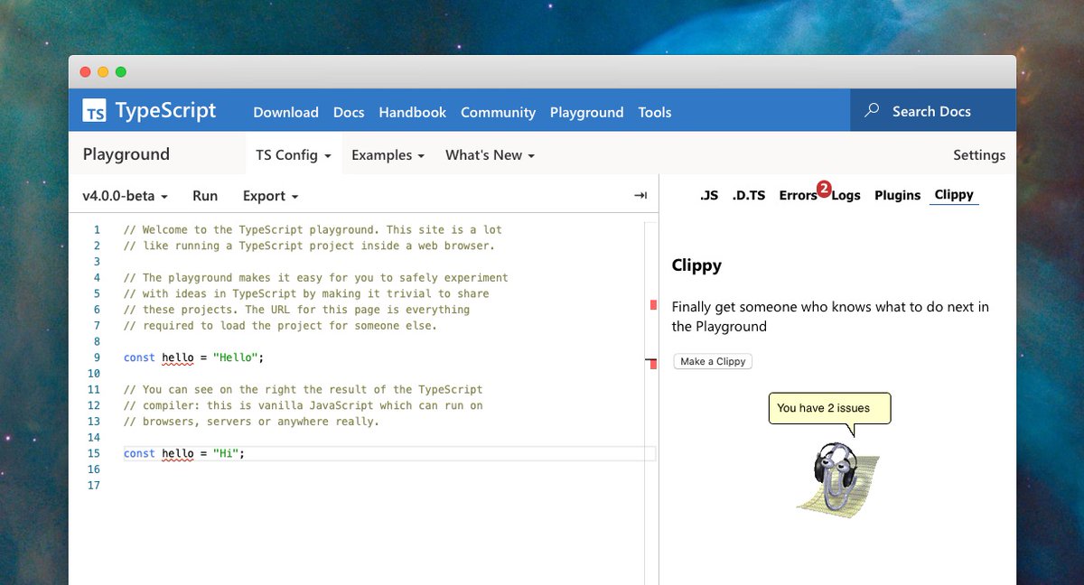Click line number 15 in the gutter
The image size is (1084, 585).
(94, 453)
